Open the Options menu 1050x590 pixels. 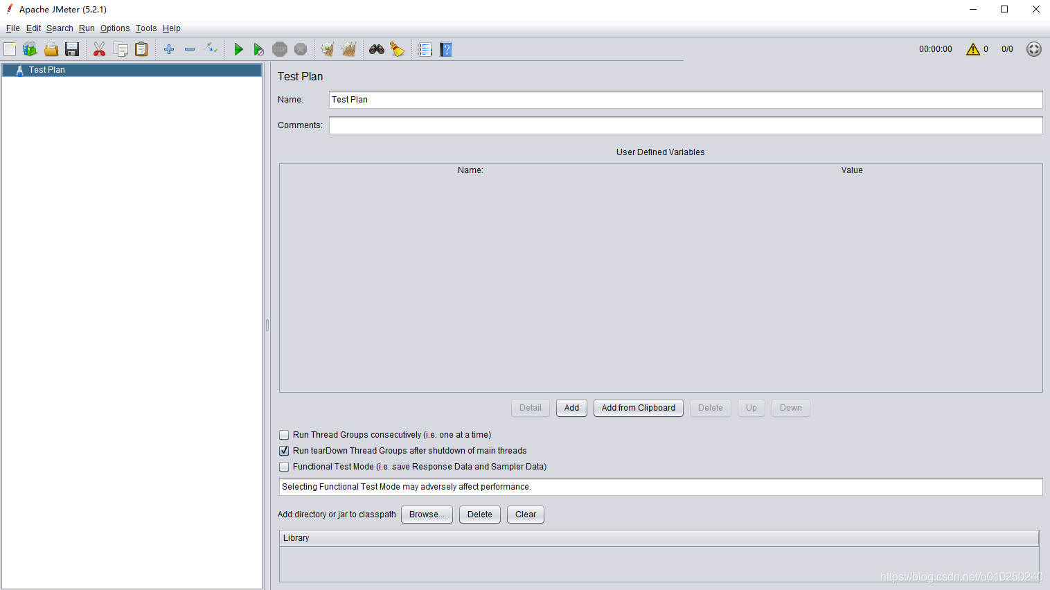pyautogui.click(x=115, y=28)
